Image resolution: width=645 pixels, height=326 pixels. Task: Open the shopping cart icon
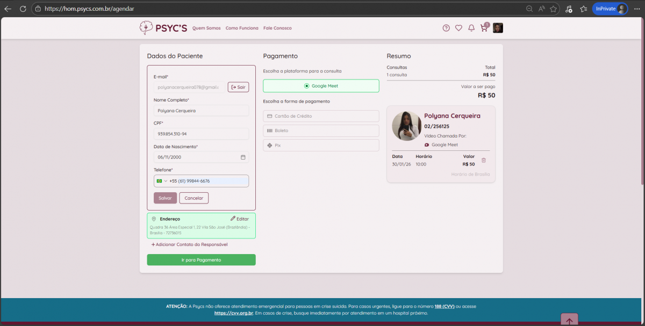(484, 28)
